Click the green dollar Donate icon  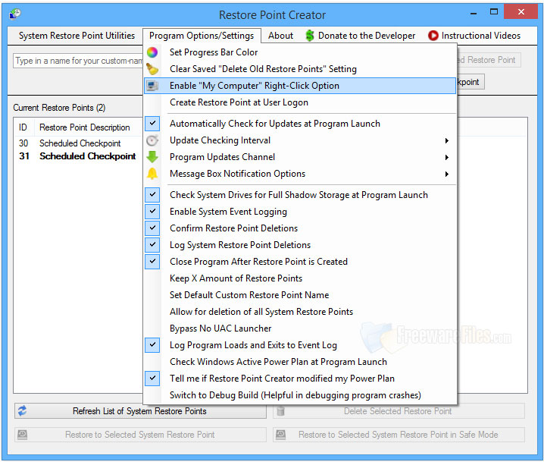pyautogui.click(x=309, y=36)
